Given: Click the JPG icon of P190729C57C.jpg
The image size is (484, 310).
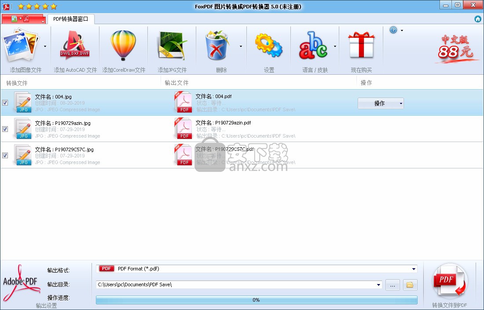Looking at the screenshot, I should tap(23, 155).
